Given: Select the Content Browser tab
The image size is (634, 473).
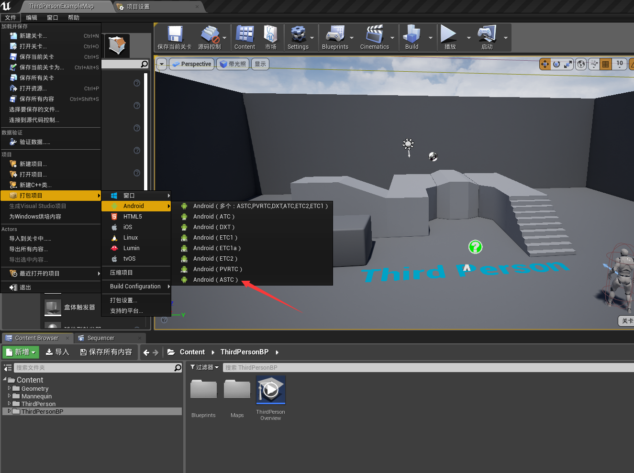Looking at the screenshot, I should 36,338.
